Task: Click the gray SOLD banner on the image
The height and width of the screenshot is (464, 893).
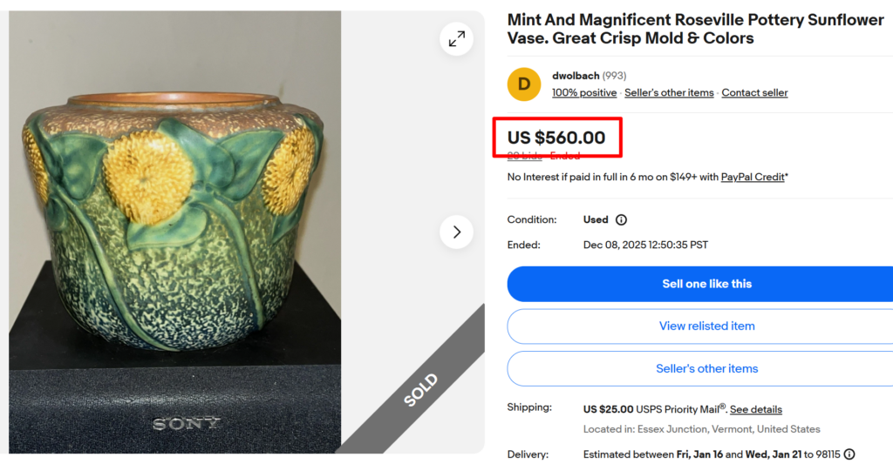Action: click(420, 390)
